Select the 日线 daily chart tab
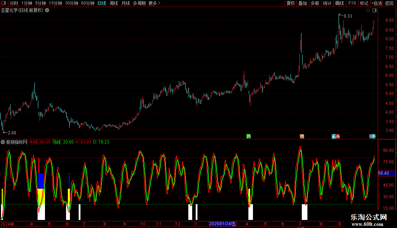397x228 pixels. pyautogui.click(x=102, y=3)
